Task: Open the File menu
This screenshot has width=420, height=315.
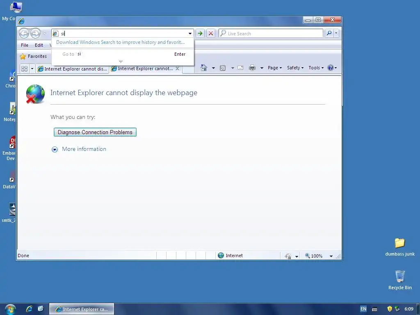Action: [24, 45]
